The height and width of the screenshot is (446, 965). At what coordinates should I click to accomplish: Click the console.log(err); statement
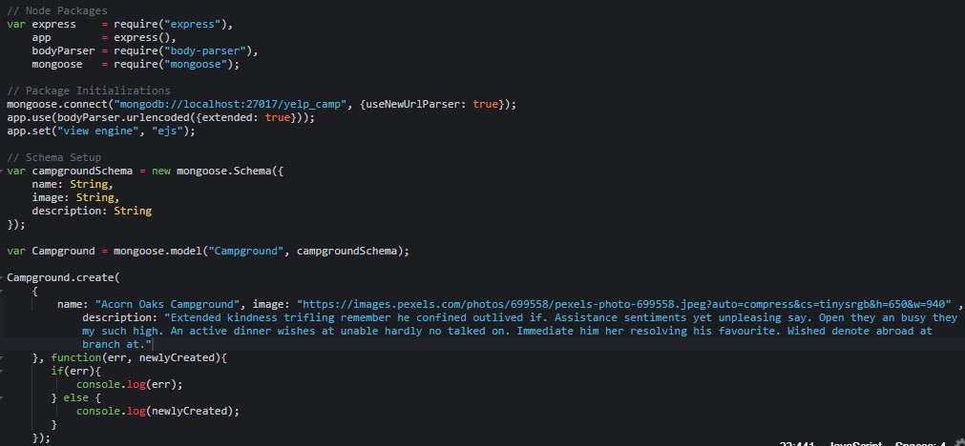[129, 385]
